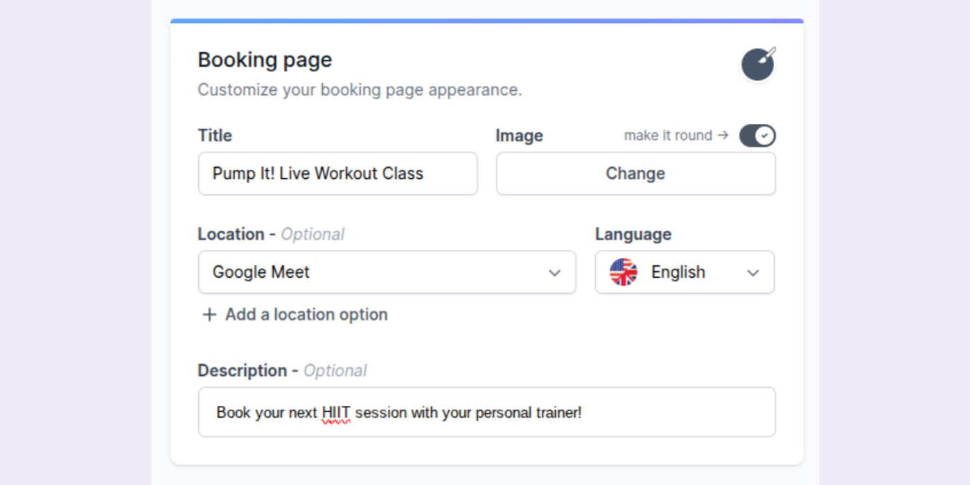This screenshot has width=970, height=485.
Task: Open the appearance customizer paintbrush icon
Action: 757,64
